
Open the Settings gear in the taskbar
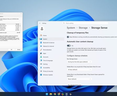[x=66, y=94]
